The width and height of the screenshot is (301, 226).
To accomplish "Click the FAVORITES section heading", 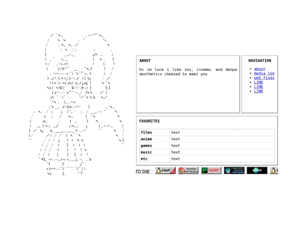I will pyautogui.click(x=149, y=121).
